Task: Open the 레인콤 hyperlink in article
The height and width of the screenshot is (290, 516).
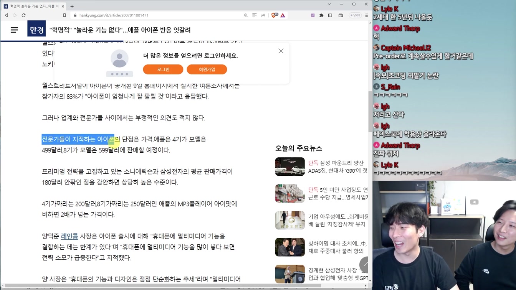Action: (x=69, y=236)
